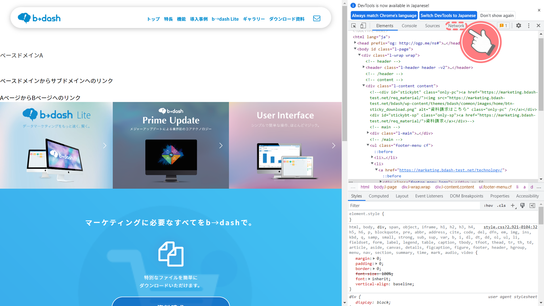The height and width of the screenshot is (306, 544).
Task: Expand the padding shorthand property
Action: (376, 264)
